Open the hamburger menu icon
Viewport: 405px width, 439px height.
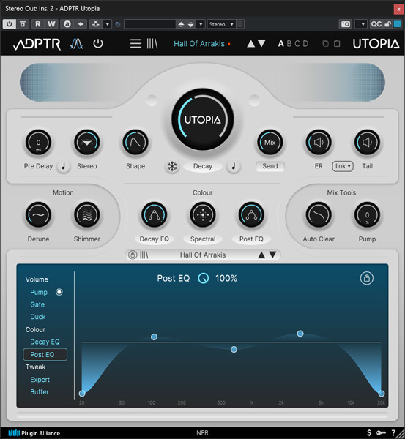(x=135, y=44)
